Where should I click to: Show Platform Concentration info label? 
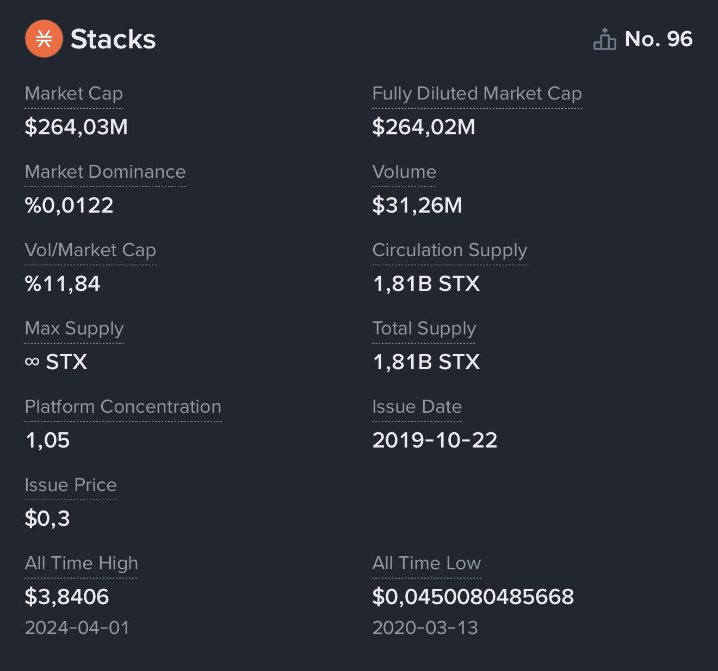(x=123, y=407)
